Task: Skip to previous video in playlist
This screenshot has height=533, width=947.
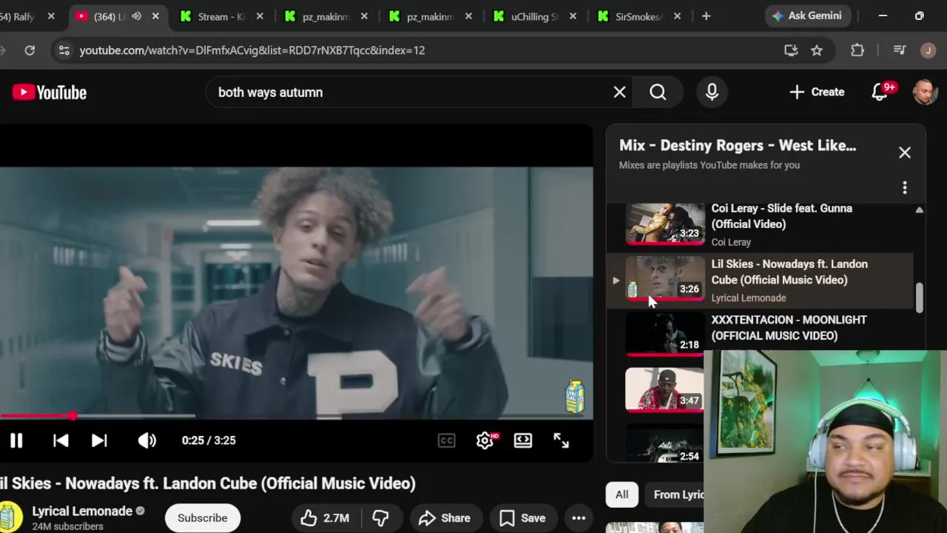Action: [61, 440]
